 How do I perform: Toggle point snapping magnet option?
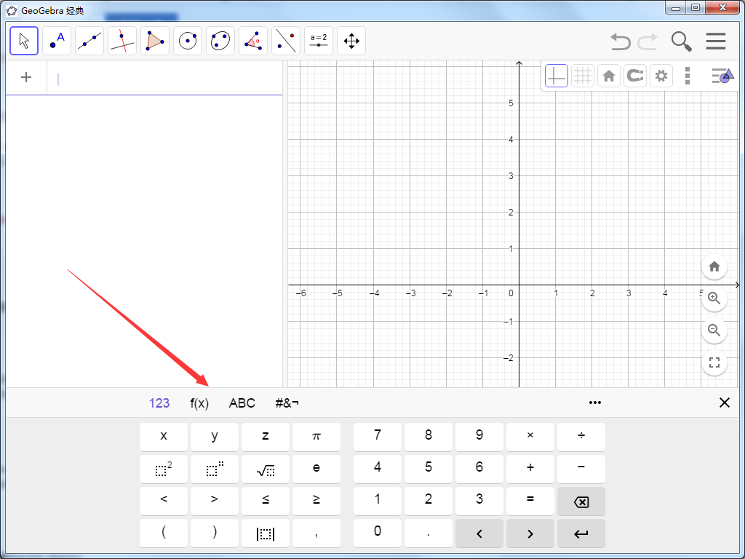(634, 76)
